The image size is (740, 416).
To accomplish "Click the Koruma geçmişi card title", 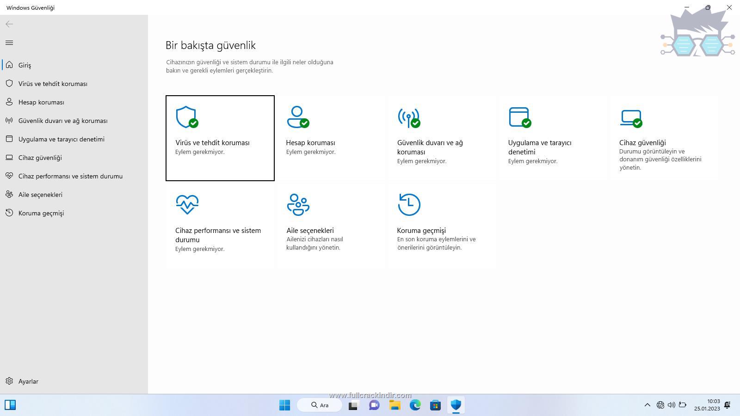I will click(421, 231).
